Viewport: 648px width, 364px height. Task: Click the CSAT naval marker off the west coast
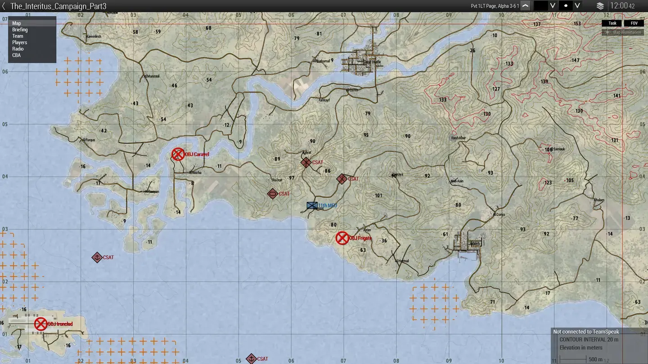(97, 257)
